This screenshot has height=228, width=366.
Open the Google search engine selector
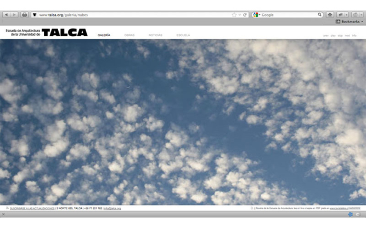256,15
